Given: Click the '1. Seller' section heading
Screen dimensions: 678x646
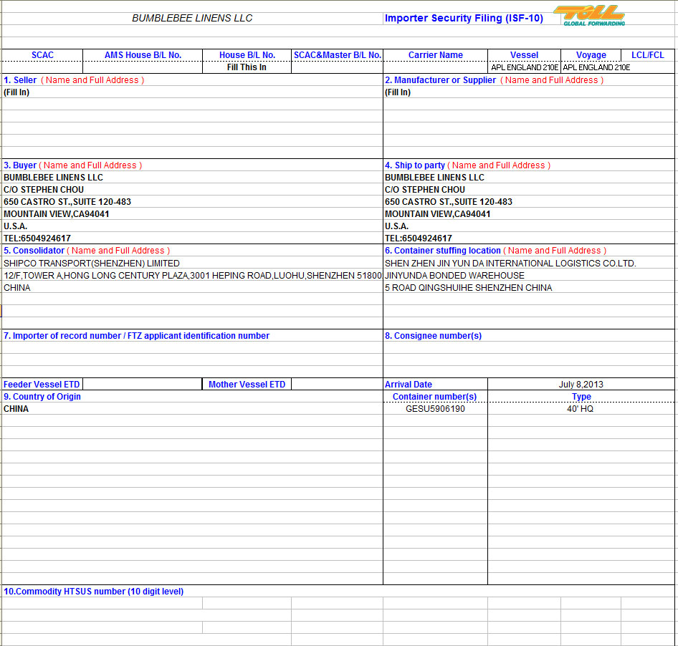Looking at the screenshot, I should [x=74, y=80].
